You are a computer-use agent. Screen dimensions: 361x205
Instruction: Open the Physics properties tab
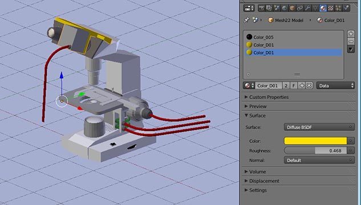pyautogui.click(x=346, y=9)
